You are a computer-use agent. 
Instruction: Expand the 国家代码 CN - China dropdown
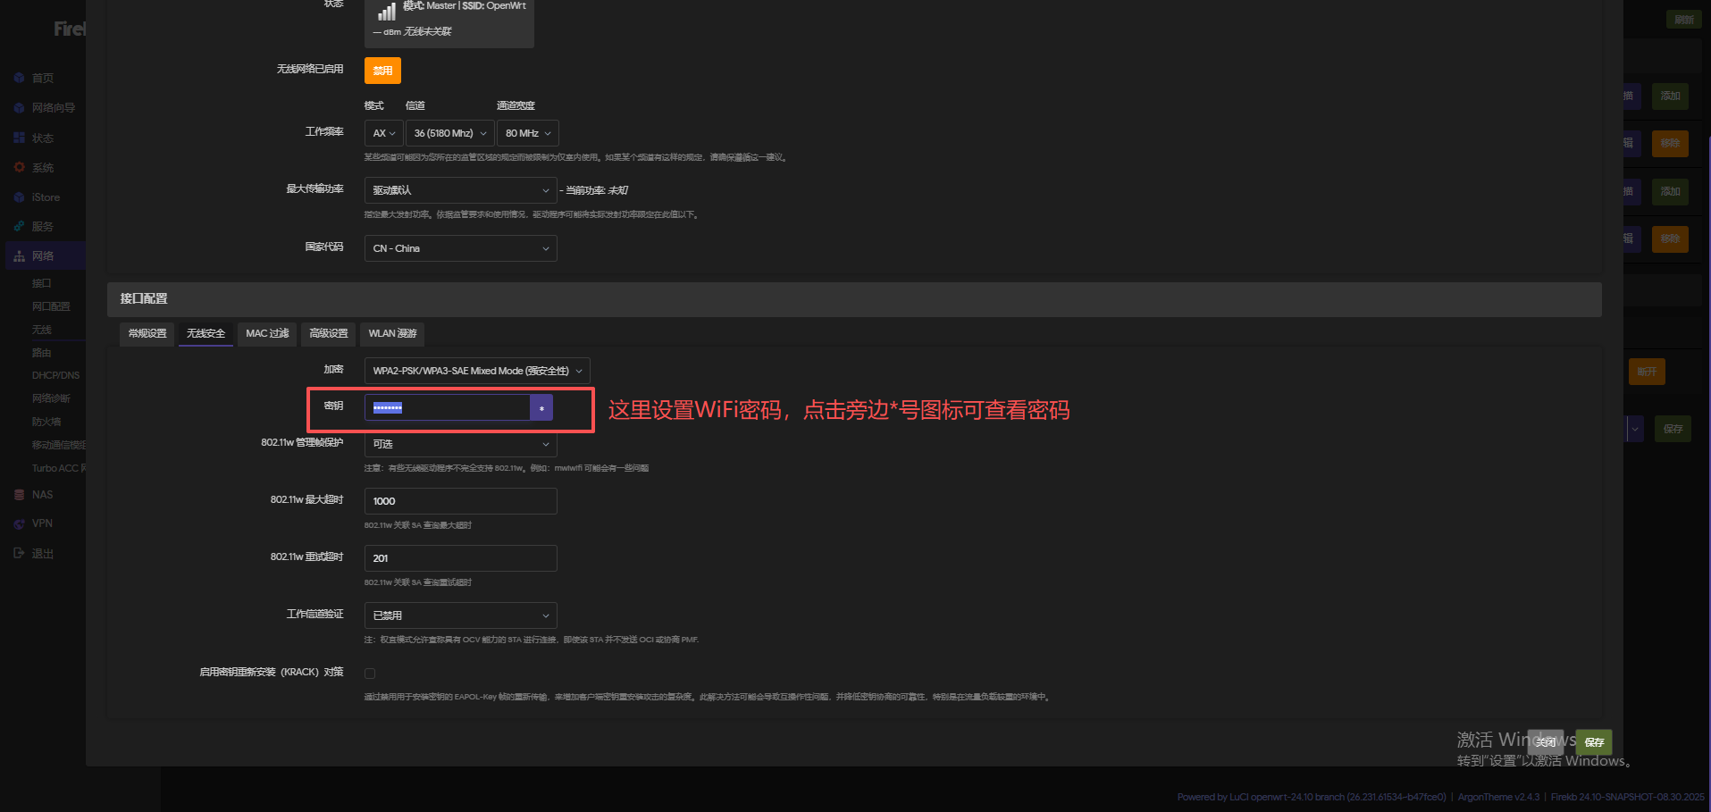460,248
